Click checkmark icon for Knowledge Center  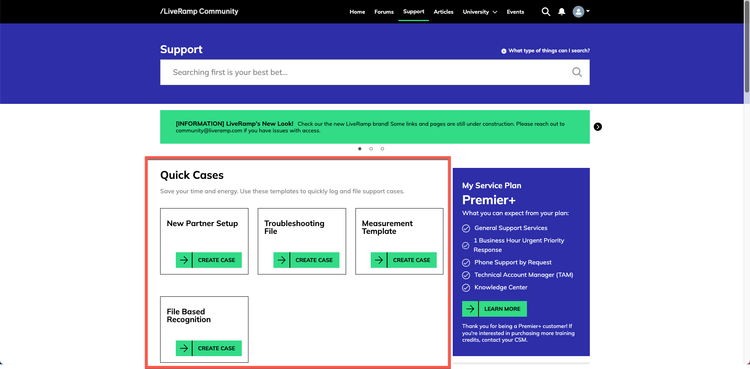[466, 288]
